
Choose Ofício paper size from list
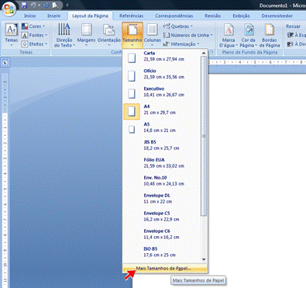pyautogui.click(x=162, y=74)
